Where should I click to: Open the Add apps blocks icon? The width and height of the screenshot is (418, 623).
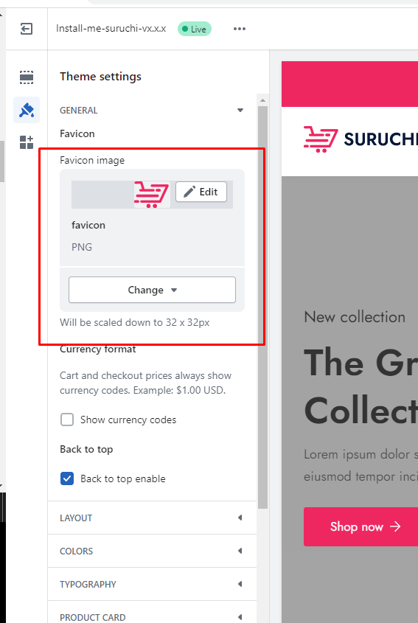(x=27, y=142)
